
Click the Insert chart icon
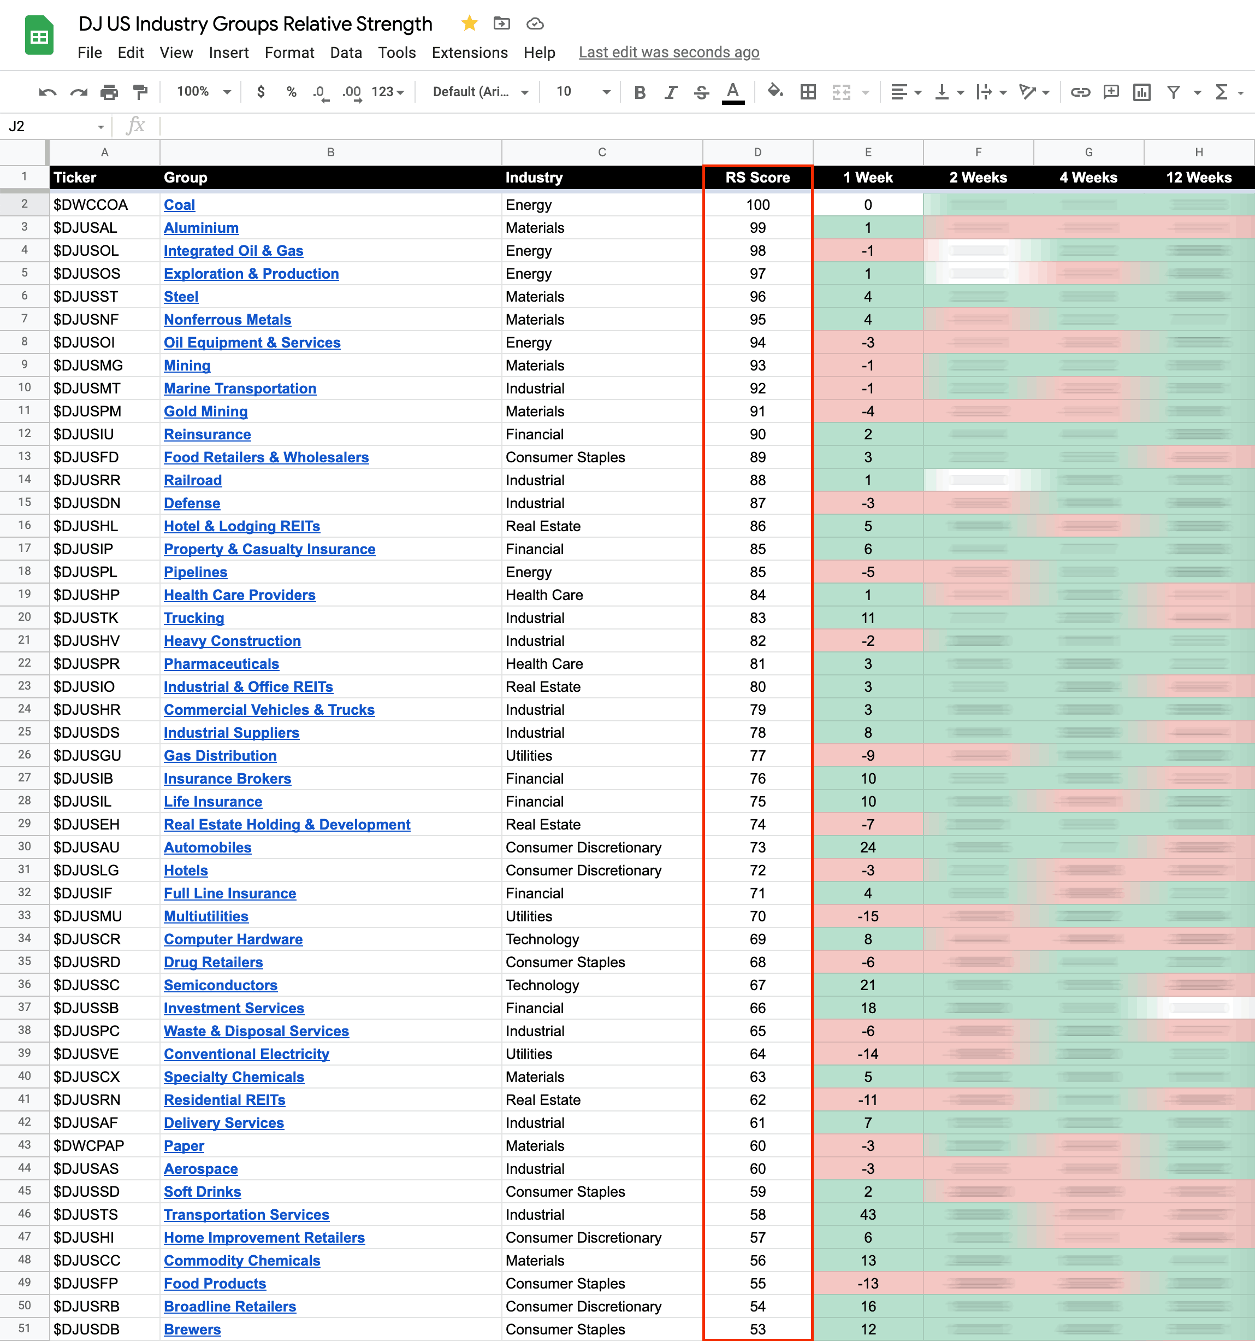(x=1141, y=92)
